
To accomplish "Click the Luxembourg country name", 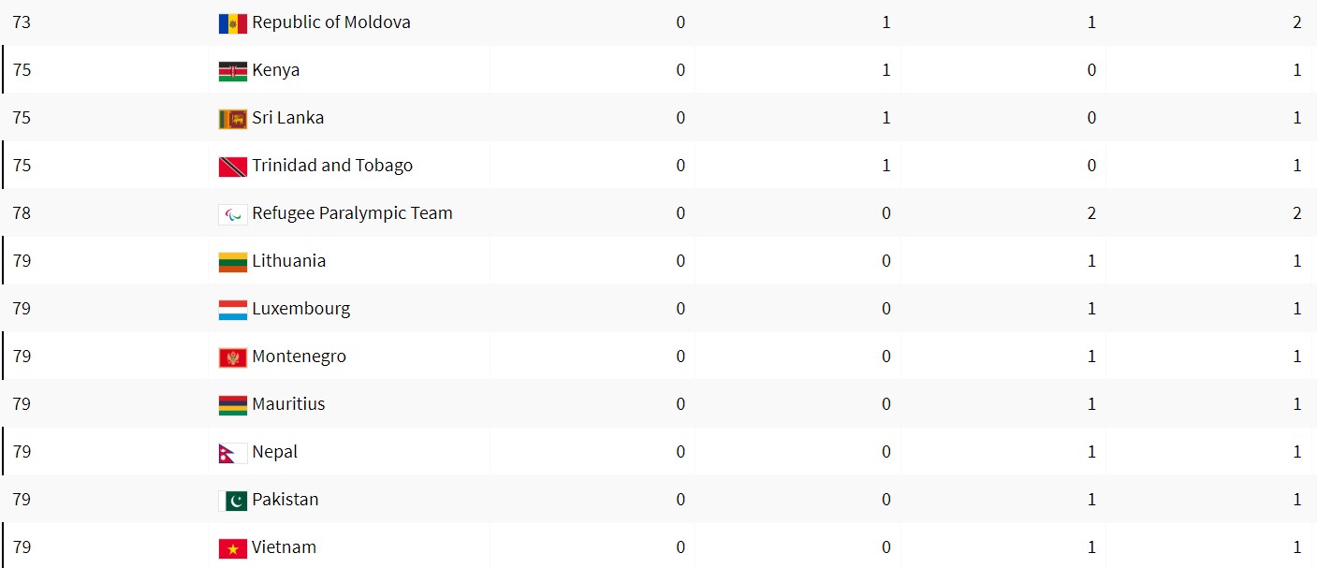I will click(x=300, y=309).
